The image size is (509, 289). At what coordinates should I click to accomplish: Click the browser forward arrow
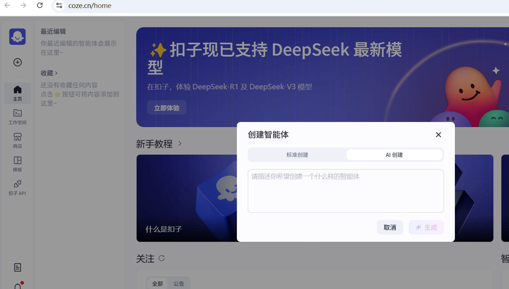[24, 5]
